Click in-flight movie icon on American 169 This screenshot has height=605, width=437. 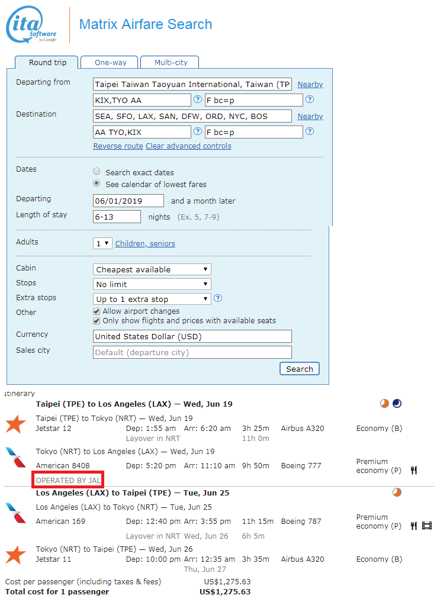pos(427,526)
